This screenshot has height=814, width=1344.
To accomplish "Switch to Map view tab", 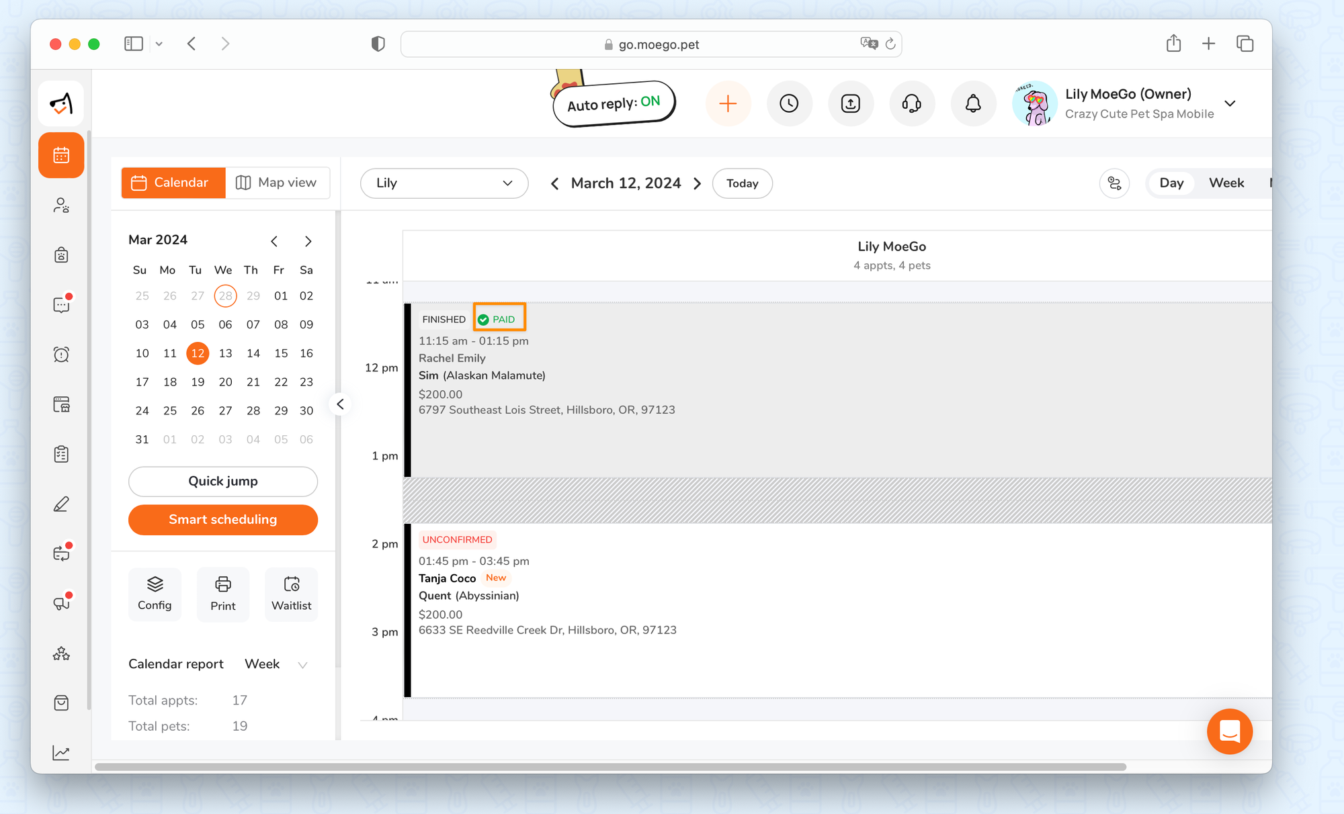I will click(x=277, y=183).
